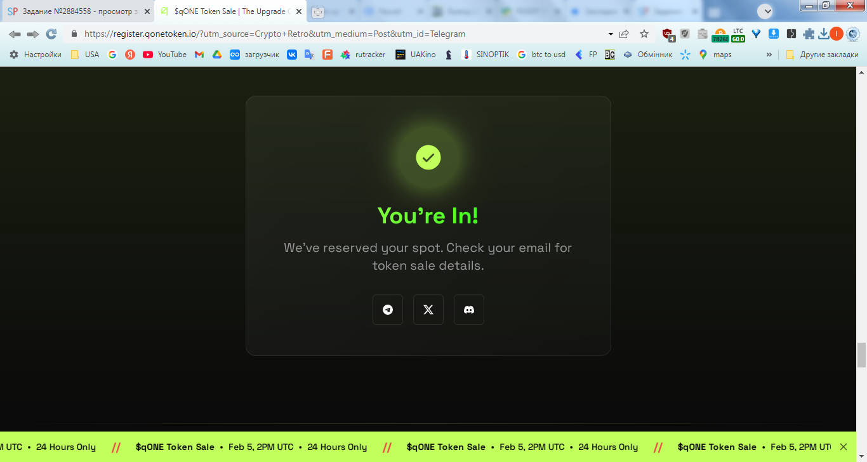Open the chess knight bookmark
This screenshot has height=462, width=867.
tap(449, 55)
